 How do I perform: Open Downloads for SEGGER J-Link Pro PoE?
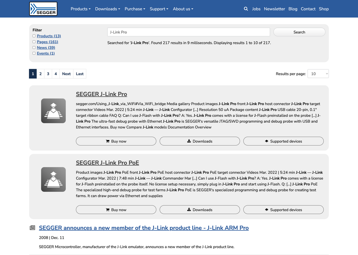[200, 210]
